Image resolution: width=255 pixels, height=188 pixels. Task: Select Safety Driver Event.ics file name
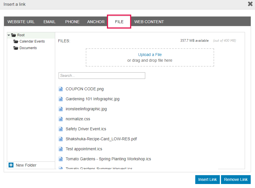point(86,129)
